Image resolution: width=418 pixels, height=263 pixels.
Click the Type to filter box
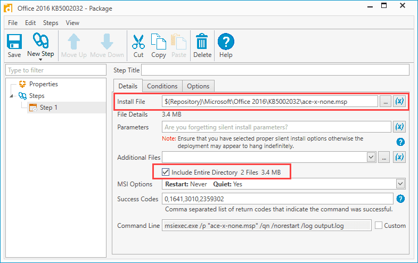[56, 70]
